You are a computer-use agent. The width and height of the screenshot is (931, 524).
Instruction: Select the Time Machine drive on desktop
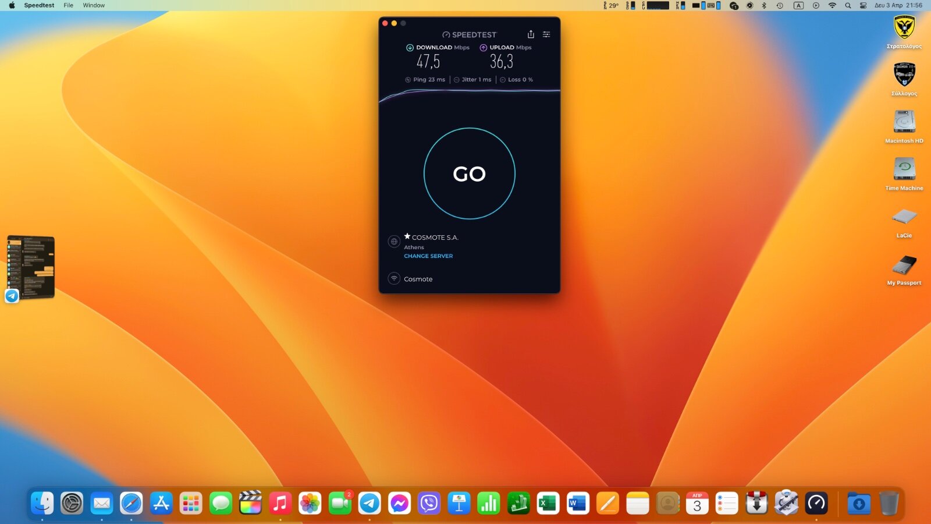click(x=904, y=174)
